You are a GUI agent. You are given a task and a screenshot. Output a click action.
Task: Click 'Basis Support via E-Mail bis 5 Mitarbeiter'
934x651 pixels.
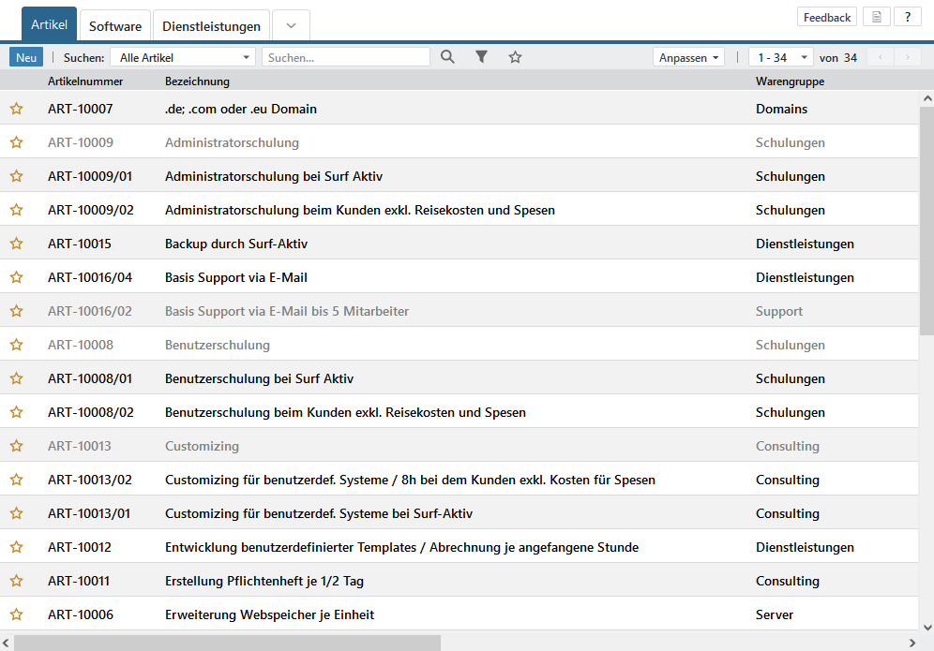[287, 311]
